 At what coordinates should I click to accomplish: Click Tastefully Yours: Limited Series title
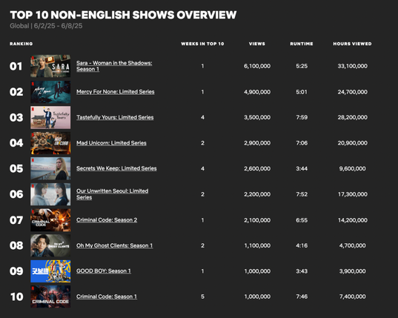point(115,118)
